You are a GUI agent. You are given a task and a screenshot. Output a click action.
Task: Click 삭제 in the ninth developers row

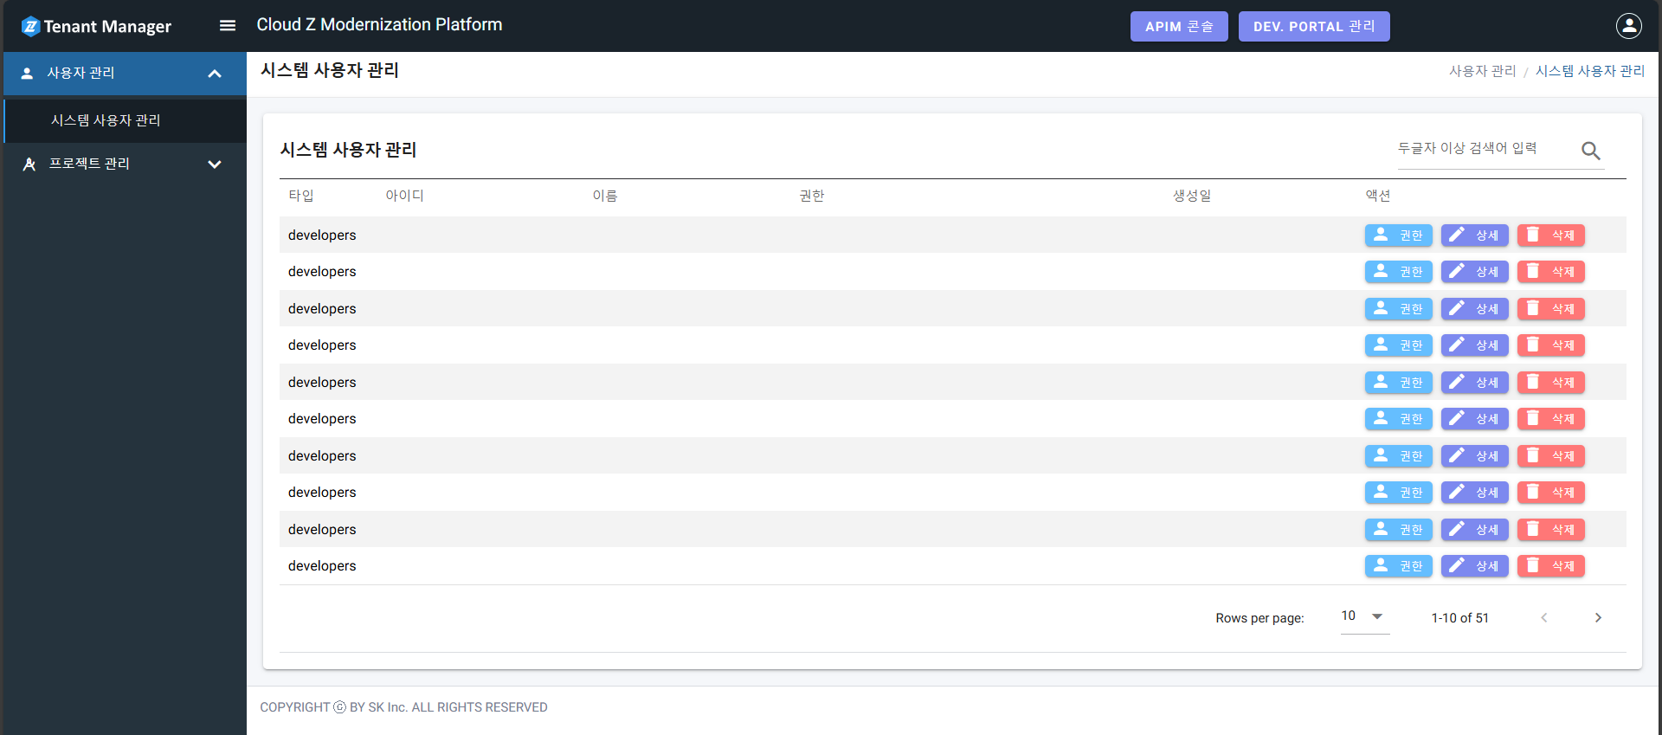click(x=1550, y=530)
